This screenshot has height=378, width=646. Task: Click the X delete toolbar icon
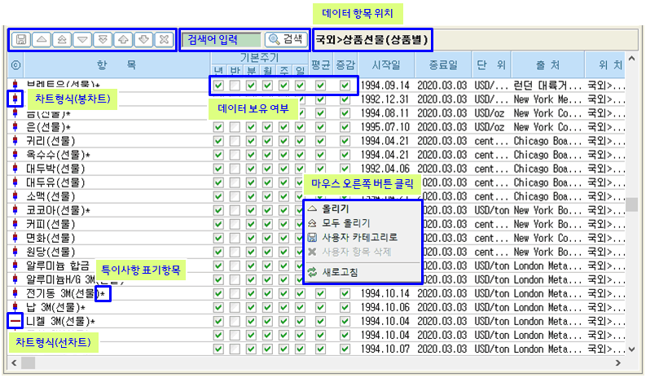(164, 40)
